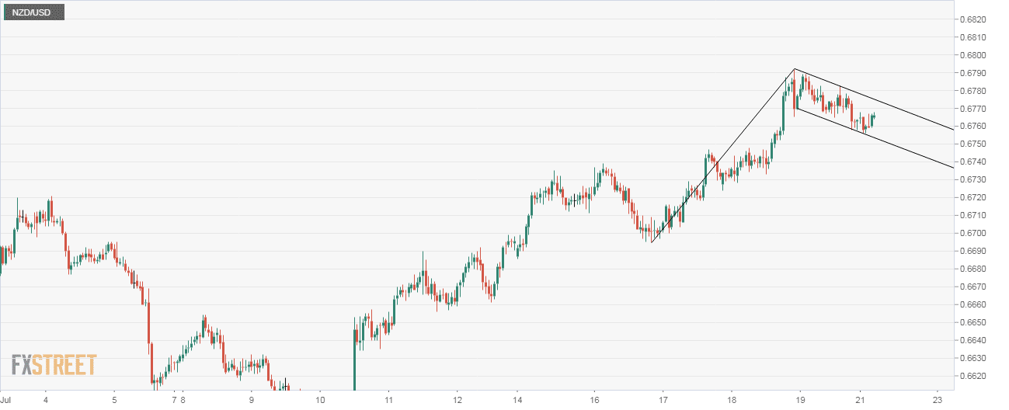The height and width of the screenshot is (410, 1009).
Task: Select the rising flagpole trend line
Action: click(722, 155)
